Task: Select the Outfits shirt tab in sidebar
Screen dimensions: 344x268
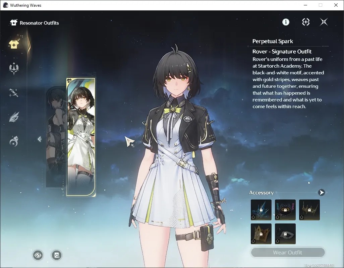Action: point(14,44)
